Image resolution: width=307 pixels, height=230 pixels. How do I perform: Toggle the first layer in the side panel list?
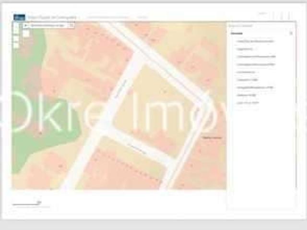tap(255, 41)
